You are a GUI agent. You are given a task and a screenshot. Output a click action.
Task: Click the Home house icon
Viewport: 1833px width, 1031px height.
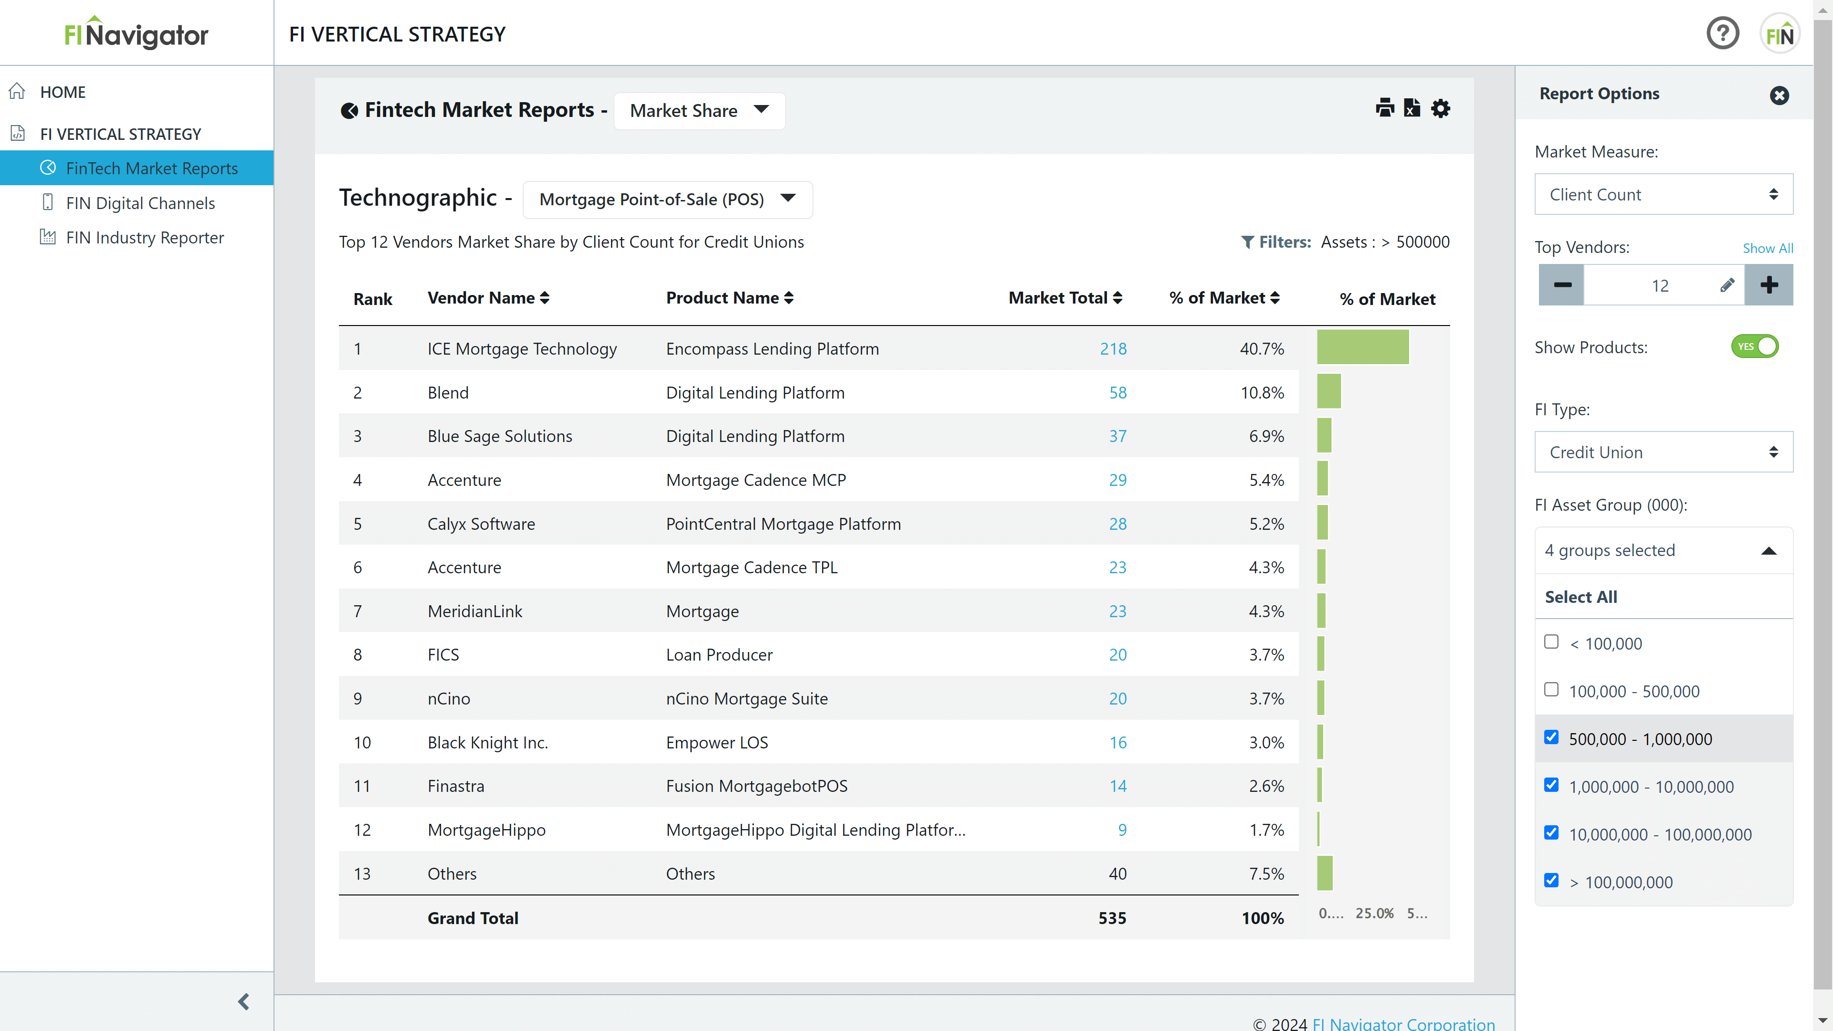click(17, 91)
